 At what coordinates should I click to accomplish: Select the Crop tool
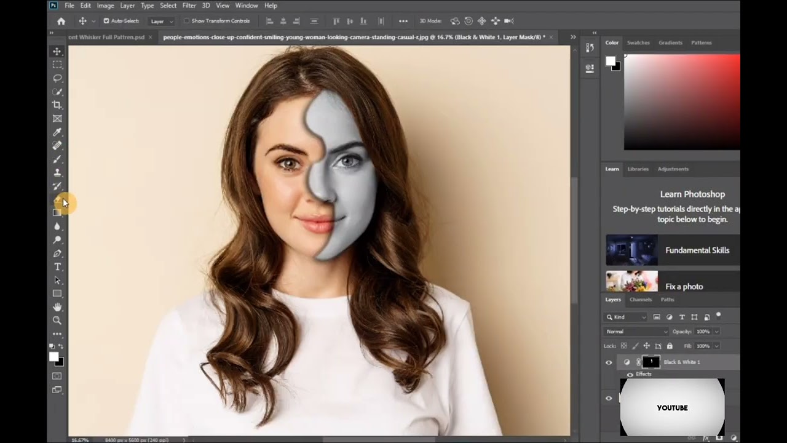point(57,105)
